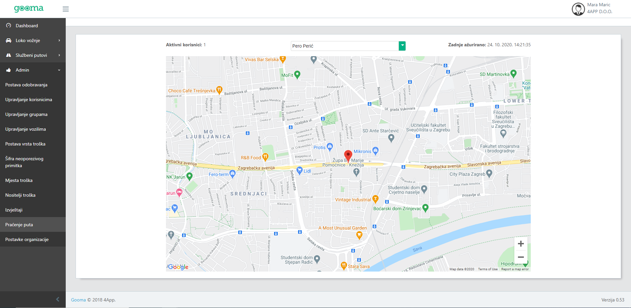Click Zadnje ažurirano timestamp text
Screen dimensions: 631x308
(489, 45)
